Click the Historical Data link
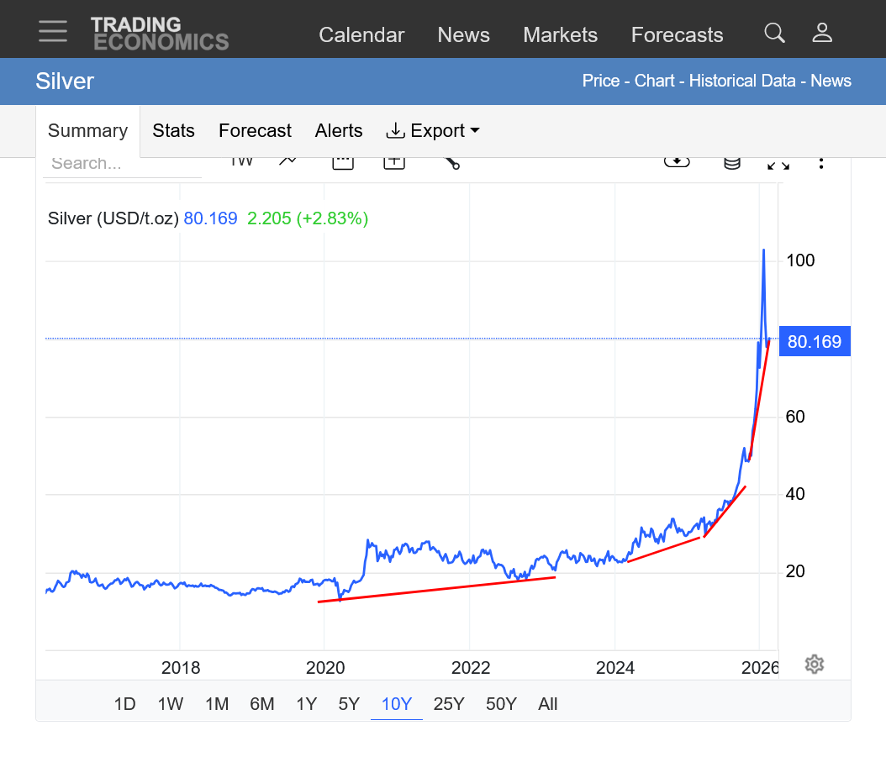Viewport: 886px width, 757px height. point(742,81)
